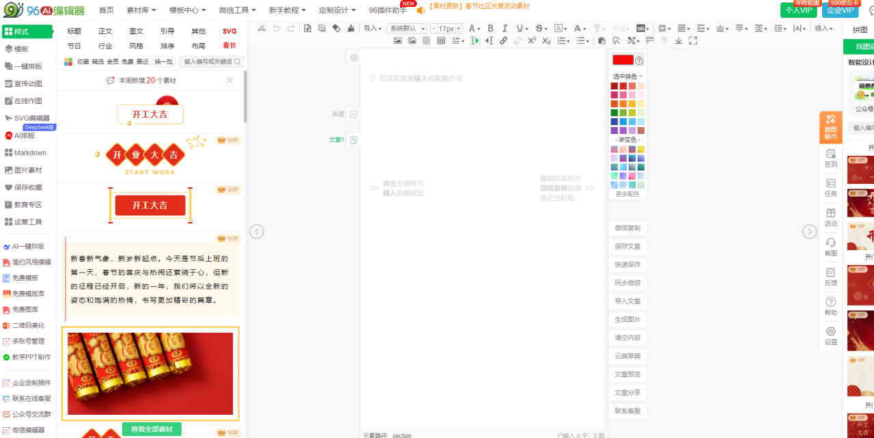The width and height of the screenshot is (874, 438).
Task: Click the fullscreen icon in the editor toolbar
Action: tap(693, 41)
